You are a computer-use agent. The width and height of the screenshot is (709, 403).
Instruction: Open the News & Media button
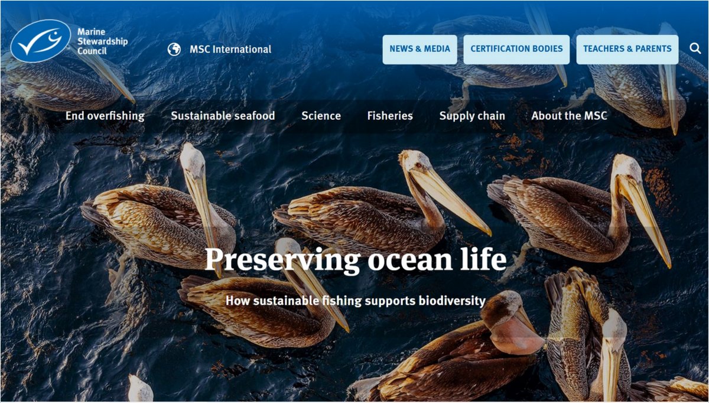coord(420,49)
